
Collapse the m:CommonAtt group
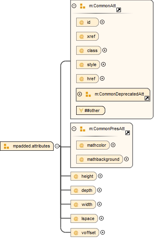[74, 6]
